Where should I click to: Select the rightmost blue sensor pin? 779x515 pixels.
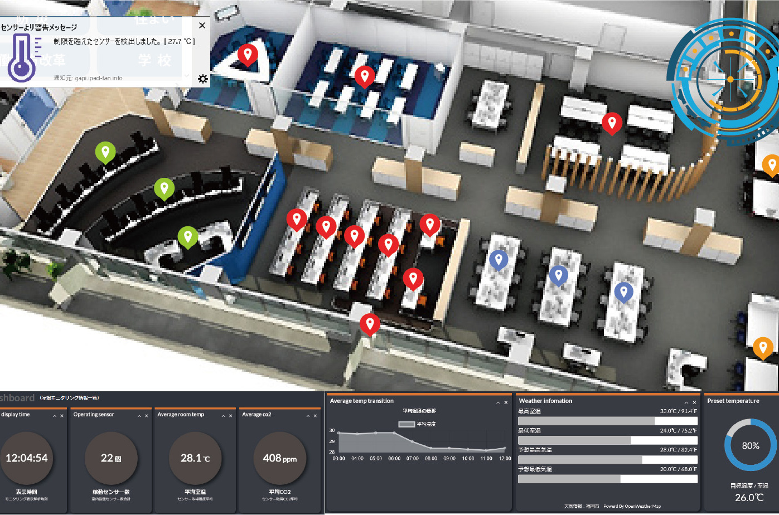[x=623, y=291]
